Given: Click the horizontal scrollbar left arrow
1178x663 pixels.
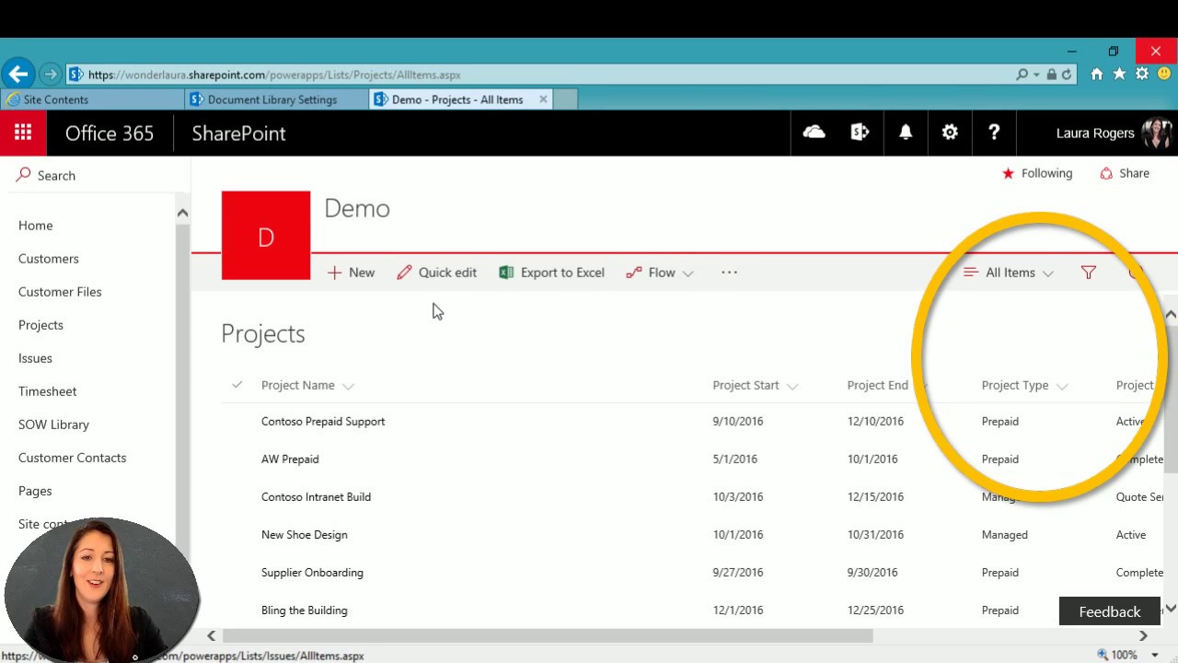Looking at the screenshot, I should (211, 635).
